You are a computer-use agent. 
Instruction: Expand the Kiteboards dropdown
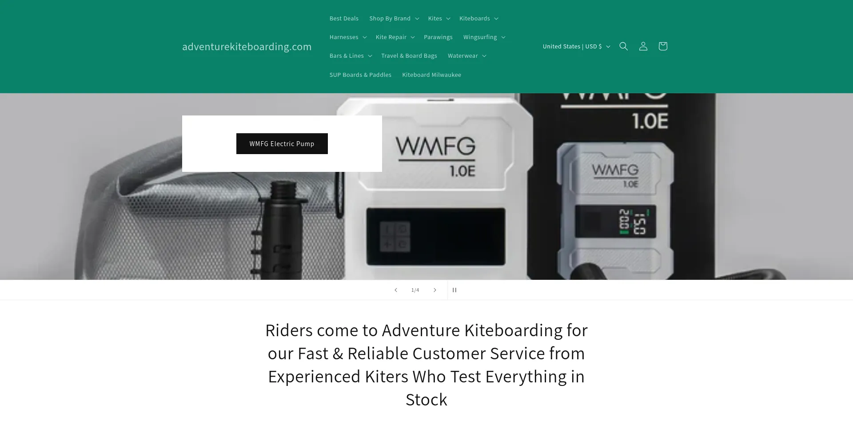click(x=478, y=18)
